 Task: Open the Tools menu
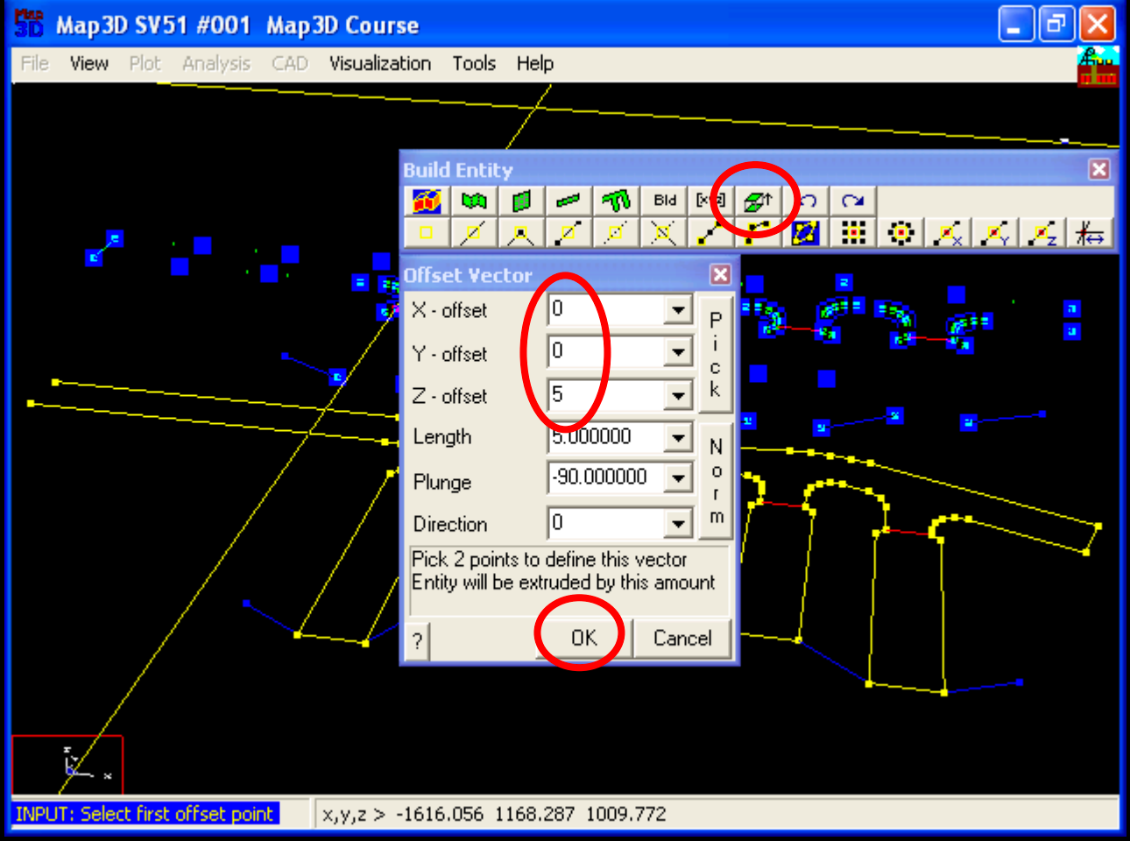point(474,64)
